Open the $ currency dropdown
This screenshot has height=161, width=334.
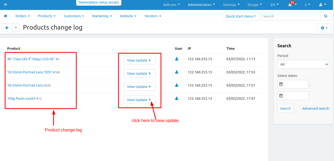pyautogui.click(x=307, y=5)
